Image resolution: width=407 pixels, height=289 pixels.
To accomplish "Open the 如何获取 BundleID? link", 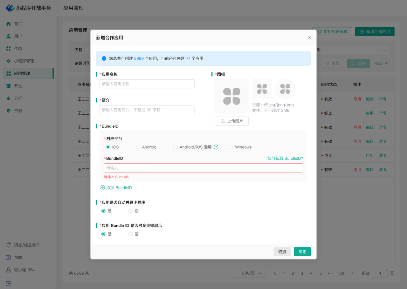I will pyautogui.click(x=285, y=158).
